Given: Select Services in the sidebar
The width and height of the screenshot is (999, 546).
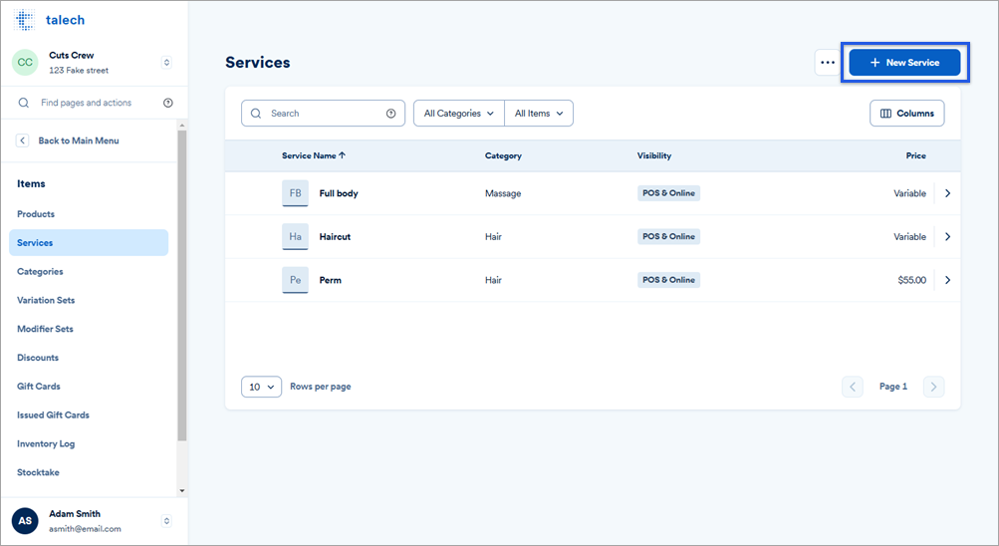Looking at the screenshot, I should 89,243.
